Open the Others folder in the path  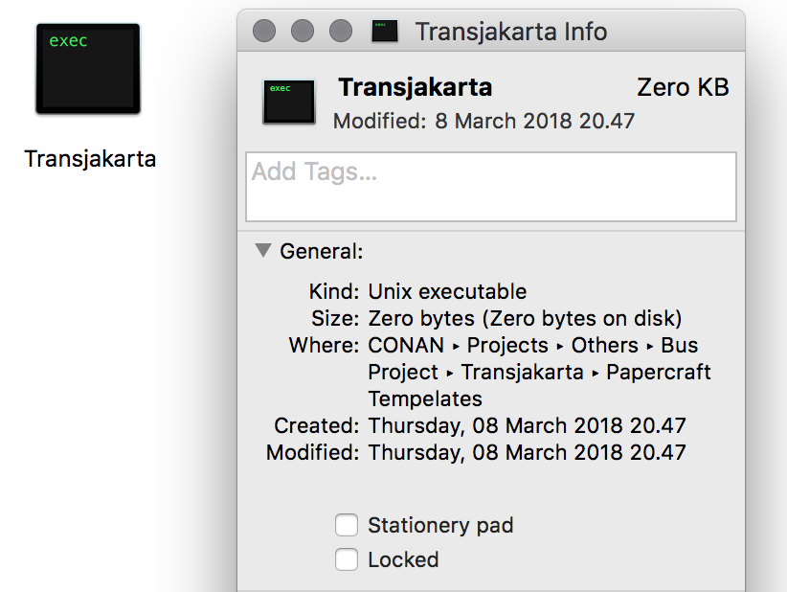point(604,345)
